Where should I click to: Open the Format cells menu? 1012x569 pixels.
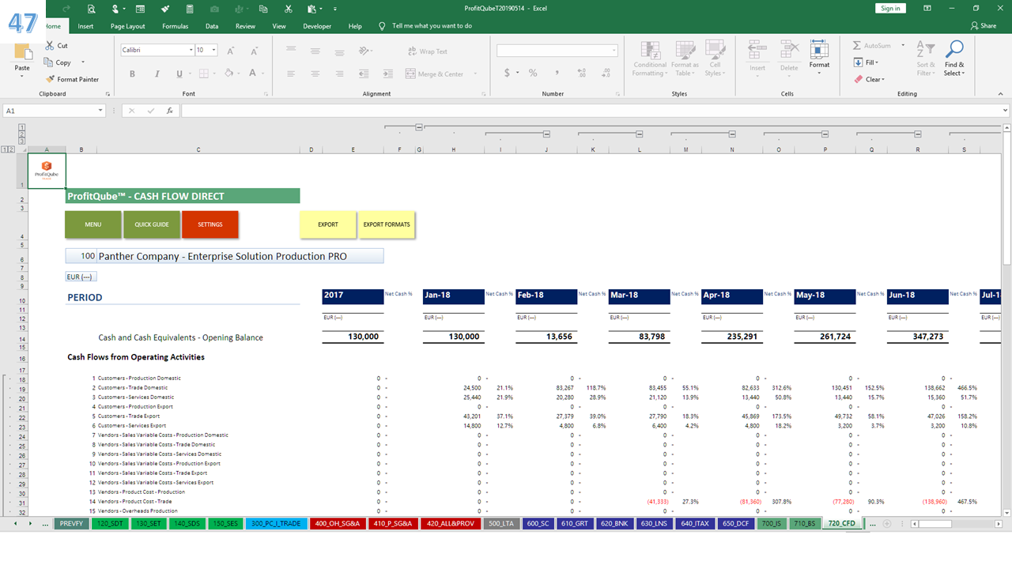coord(819,57)
